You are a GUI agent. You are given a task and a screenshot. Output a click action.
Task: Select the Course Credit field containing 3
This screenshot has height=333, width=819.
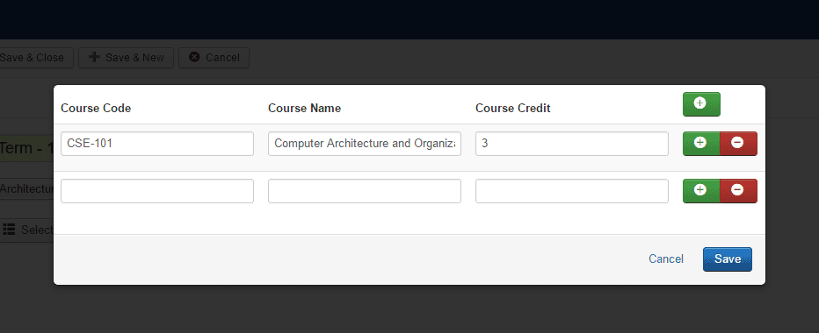pos(572,144)
